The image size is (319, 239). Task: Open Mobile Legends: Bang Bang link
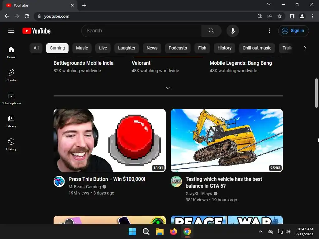pos(241,63)
